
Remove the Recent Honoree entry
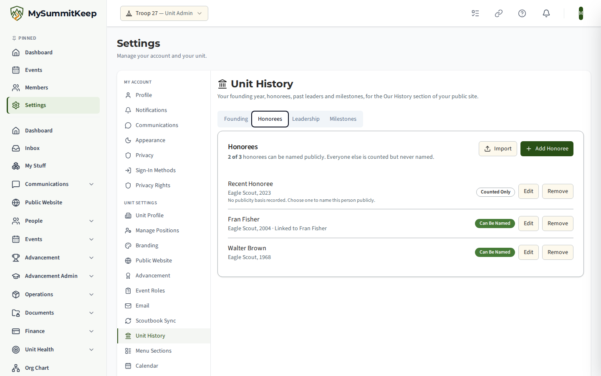558,191
